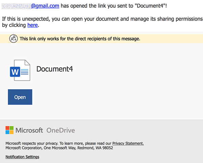Viewport: 203px width, 163px height.
Task: Click the people sharing icon in yellow banner
Action: pos(13,39)
